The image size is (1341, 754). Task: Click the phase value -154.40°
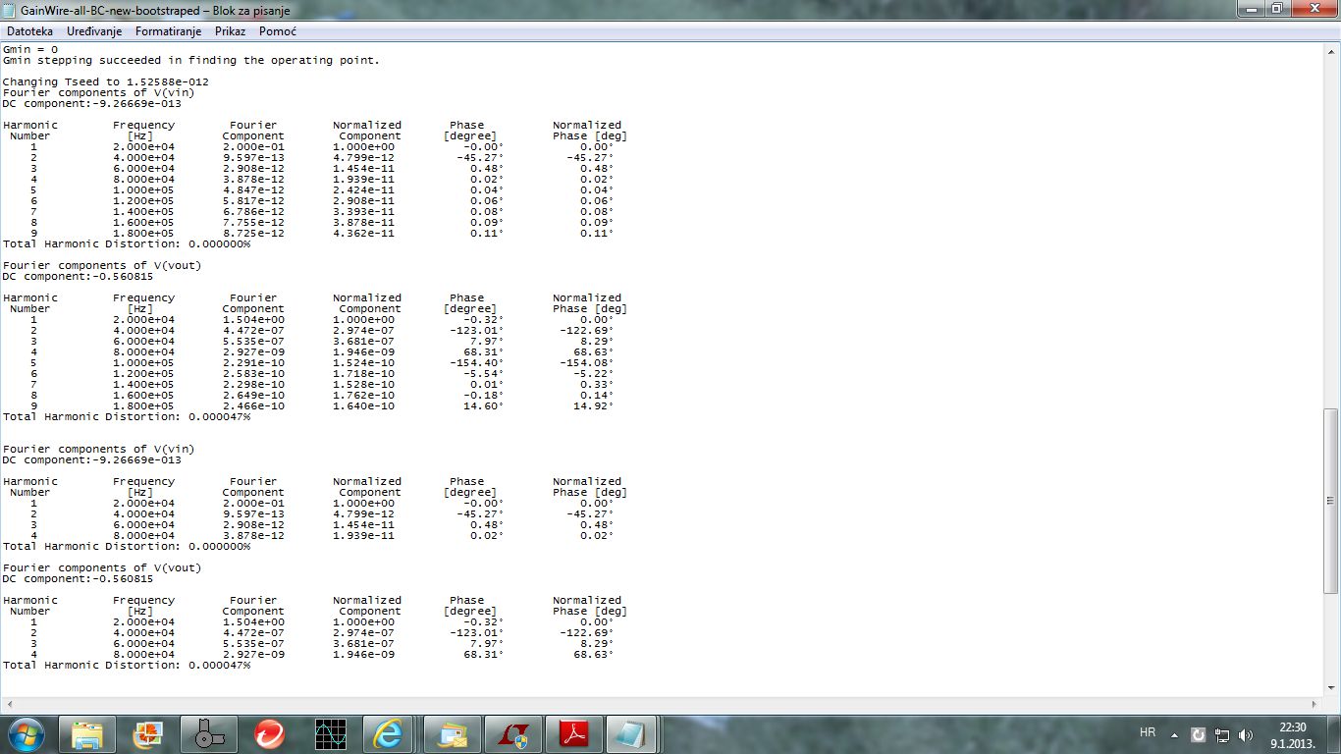pos(477,362)
